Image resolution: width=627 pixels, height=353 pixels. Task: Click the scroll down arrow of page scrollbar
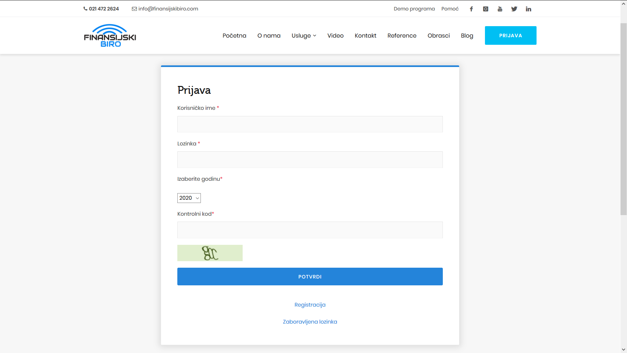tap(623, 349)
